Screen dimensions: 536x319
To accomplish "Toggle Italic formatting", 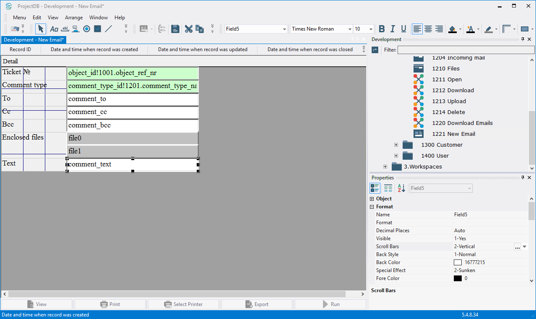I will [x=393, y=29].
